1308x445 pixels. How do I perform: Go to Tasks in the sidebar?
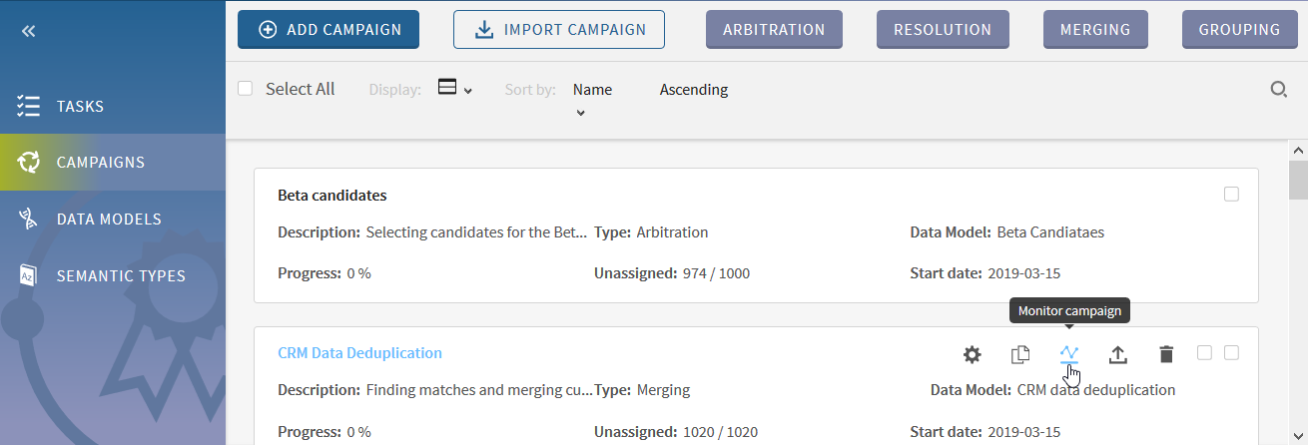click(80, 107)
